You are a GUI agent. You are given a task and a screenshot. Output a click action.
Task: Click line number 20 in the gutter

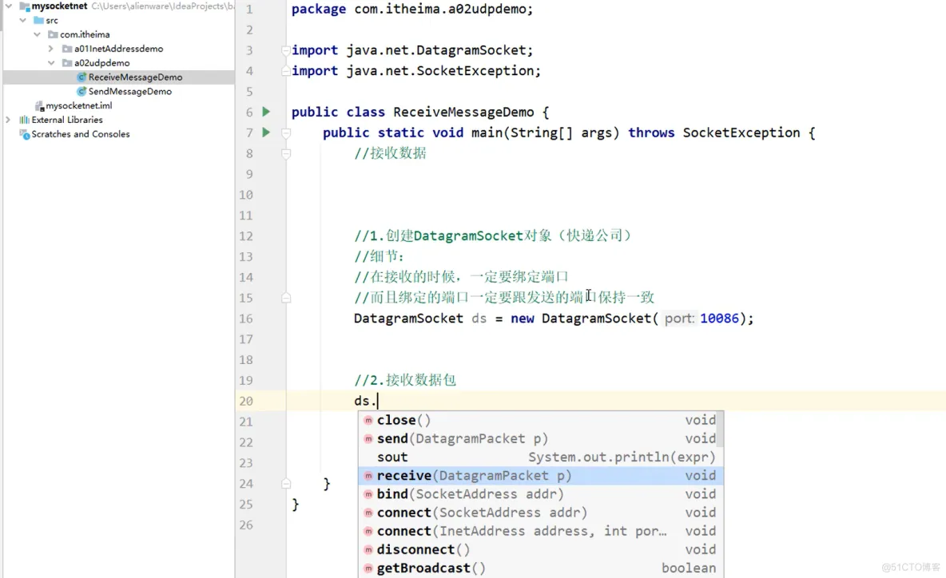tap(246, 401)
